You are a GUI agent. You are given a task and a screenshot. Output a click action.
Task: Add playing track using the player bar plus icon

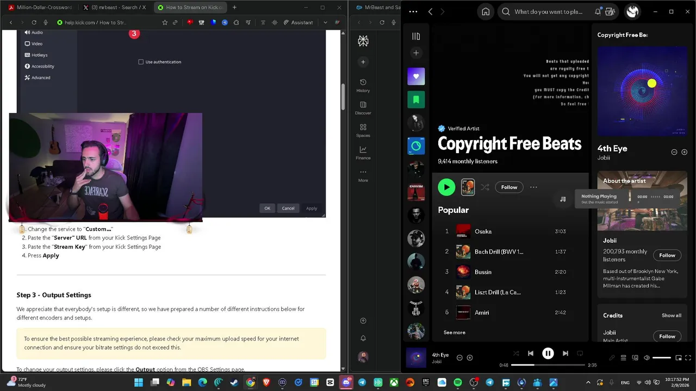pyautogui.click(x=470, y=357)
